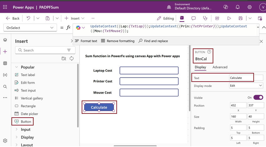The width and height of the screenshot is (266, 147).
Task: Click the Publish icon
Action: 260,18
